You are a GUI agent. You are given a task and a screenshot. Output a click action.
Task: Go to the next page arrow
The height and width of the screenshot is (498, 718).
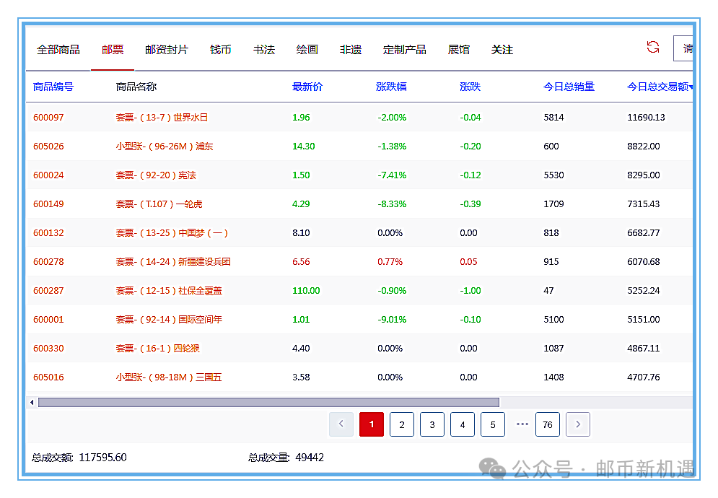click(578, 424)
